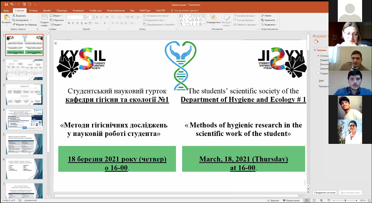372x203 pixels.
Task: Switch to the Transitions (Переходы) tab
Action: point(62,10)
